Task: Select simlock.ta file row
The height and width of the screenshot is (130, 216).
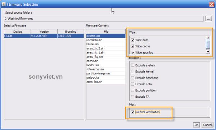Action: point(106,78)
